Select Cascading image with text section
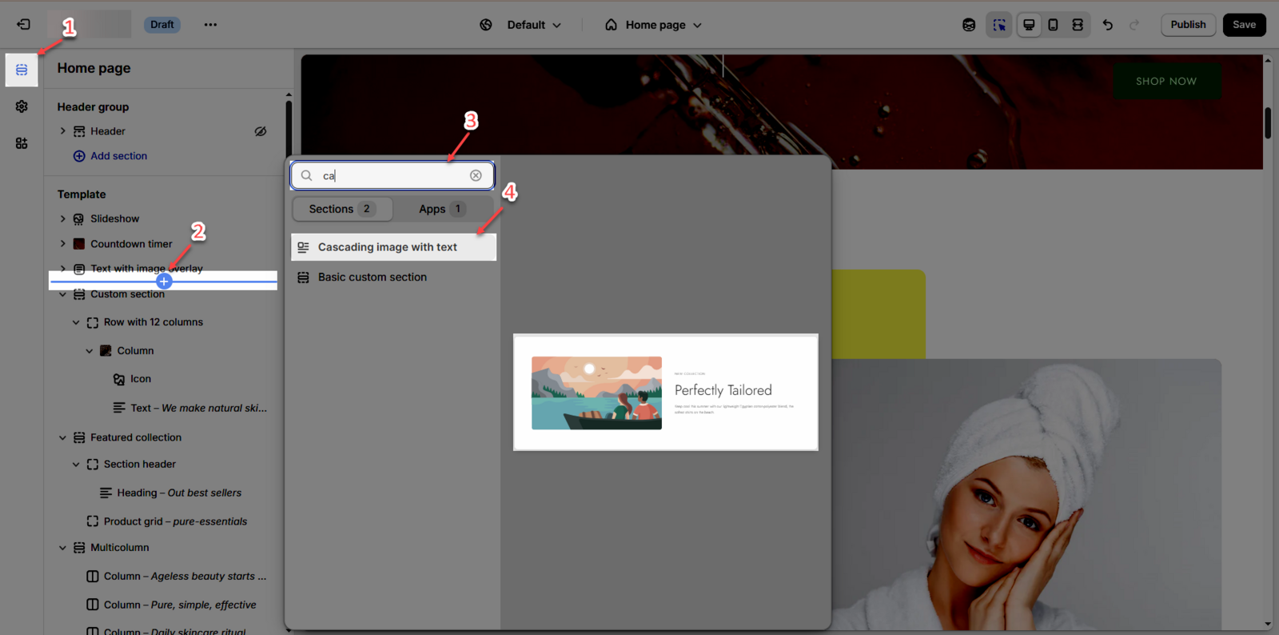Image resolution: width=1279 pixels, height=635 pixels. coord(388,247)
